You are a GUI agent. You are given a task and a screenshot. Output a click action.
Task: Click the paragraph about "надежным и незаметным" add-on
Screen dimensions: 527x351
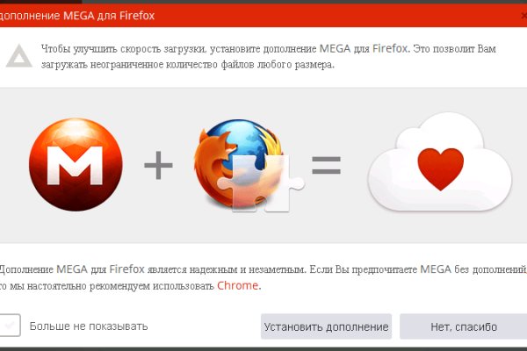(263, 277)
